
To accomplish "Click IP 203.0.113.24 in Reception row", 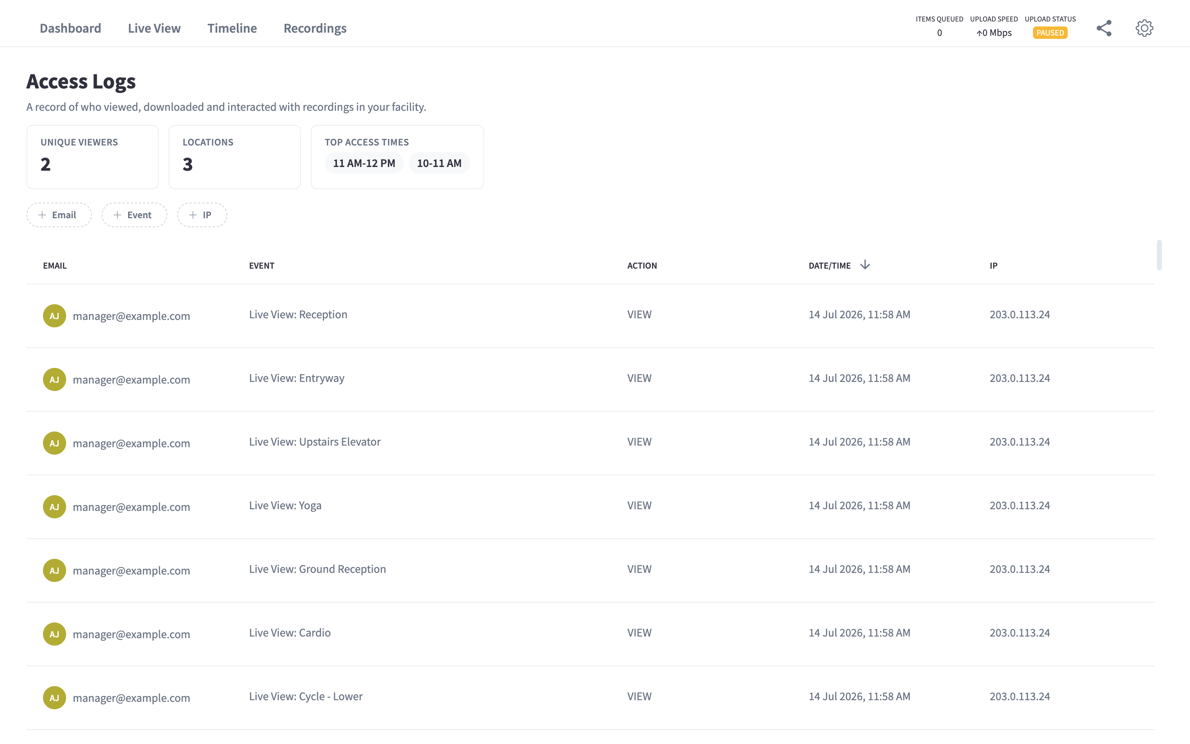I will click(x=1019, y=315).
